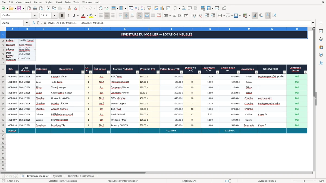Click in the formula input line
Viewport: 326px width, 183px height.
pyautogui.click(x=179, y=23)
